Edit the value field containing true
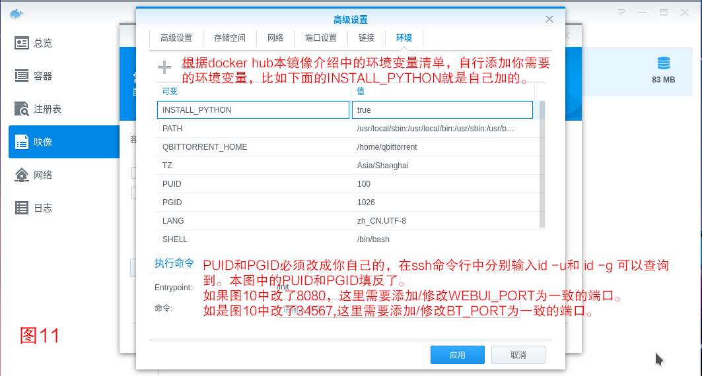The image size is (702, 376). (x=442, y=110)
